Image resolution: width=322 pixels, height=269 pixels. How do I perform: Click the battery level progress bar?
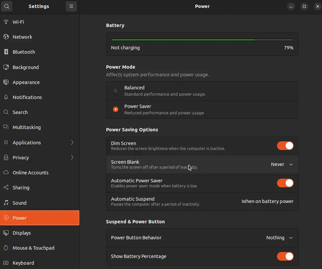pyautogui.click(x=202, y=40)
